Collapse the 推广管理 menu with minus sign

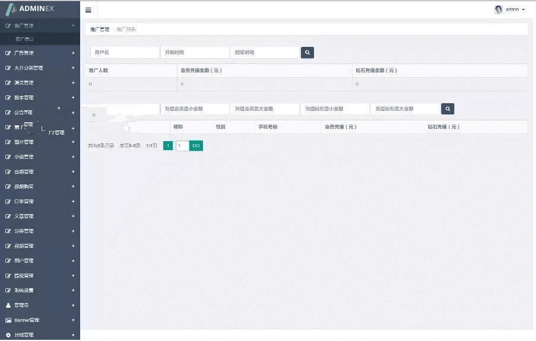(x=73, y=26)
